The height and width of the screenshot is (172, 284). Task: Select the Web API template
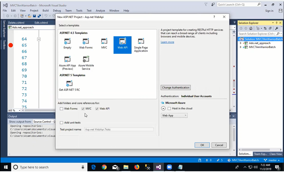point(122,45)
